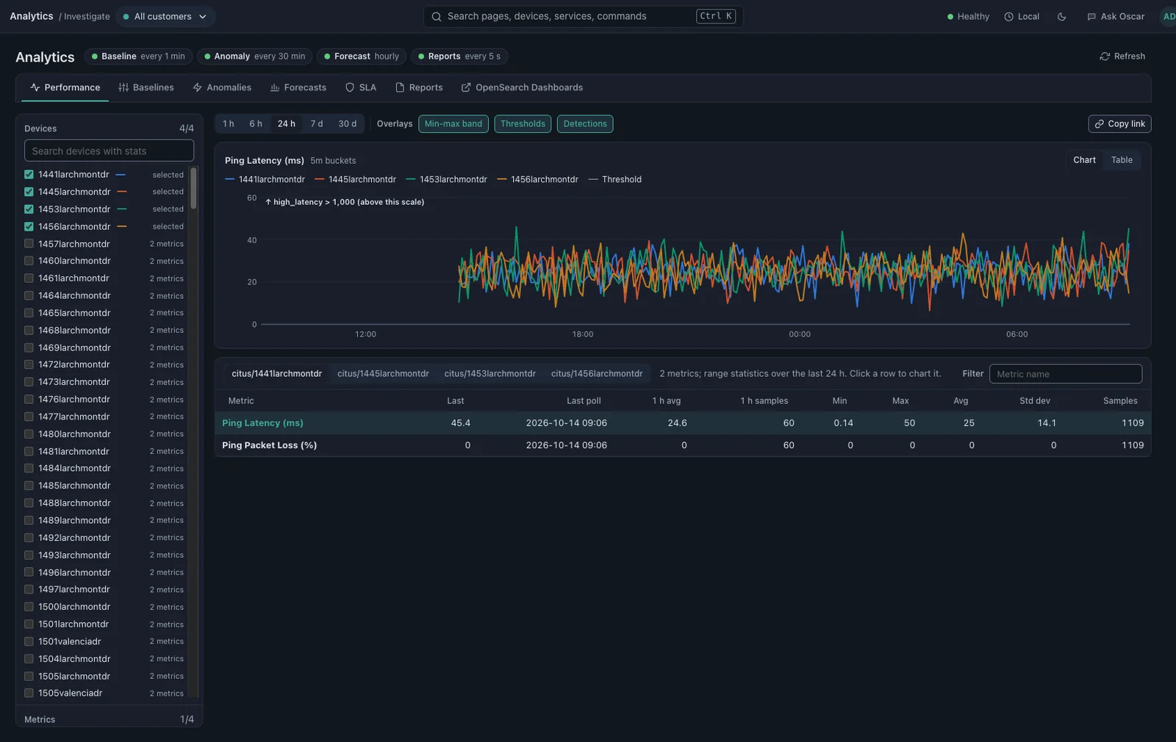Click the Healthy status indicator
The image size is (1176, 742).
tap(968, 16)
